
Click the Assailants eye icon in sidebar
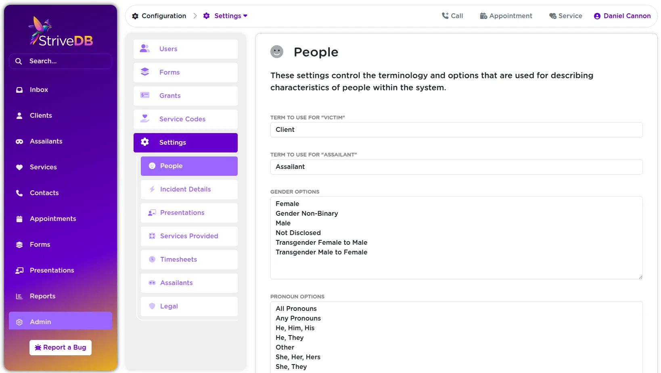click(x=19, y=141)
